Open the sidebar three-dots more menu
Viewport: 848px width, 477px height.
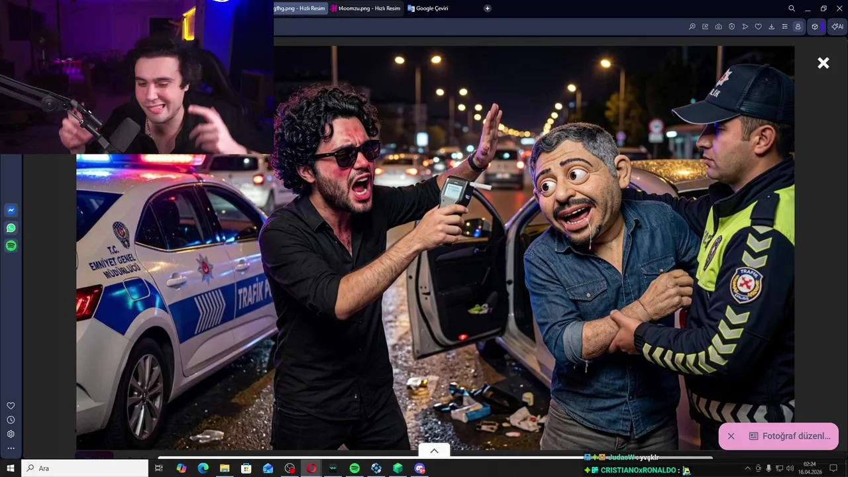point(11,449)
